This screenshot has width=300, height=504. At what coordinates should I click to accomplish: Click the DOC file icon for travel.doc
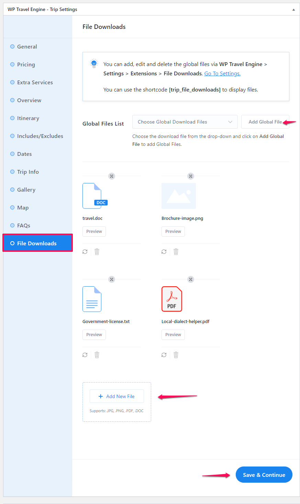[95, 196]
